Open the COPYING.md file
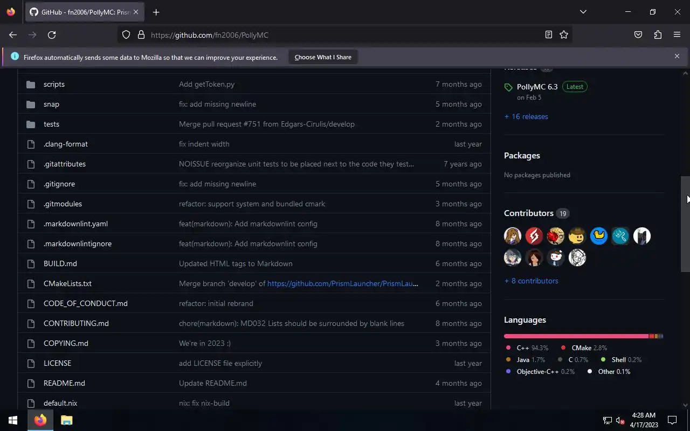 (x=66, y=344)
